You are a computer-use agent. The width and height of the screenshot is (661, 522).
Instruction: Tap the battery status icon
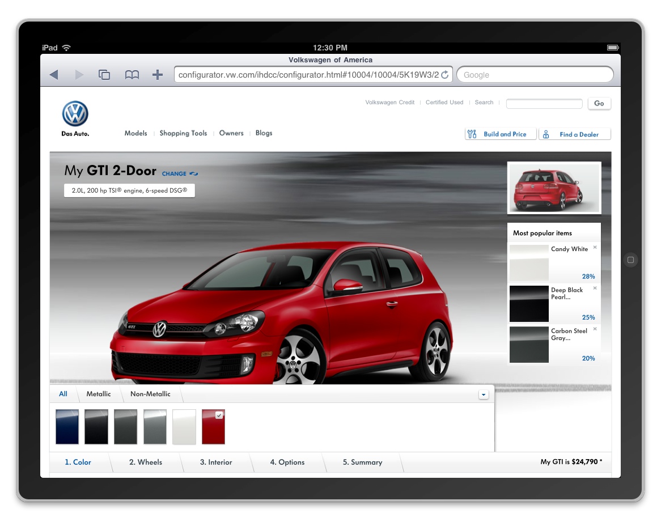612,48
